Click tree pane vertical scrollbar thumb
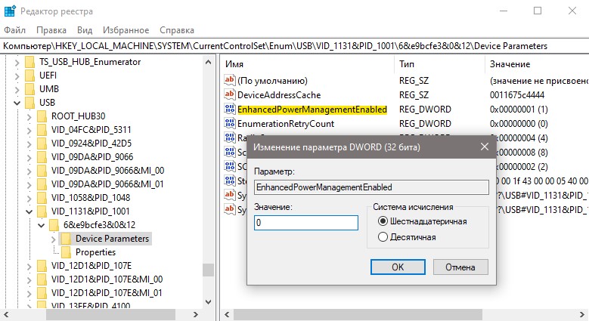The image size is (589, 321). [x=208, y=270]
